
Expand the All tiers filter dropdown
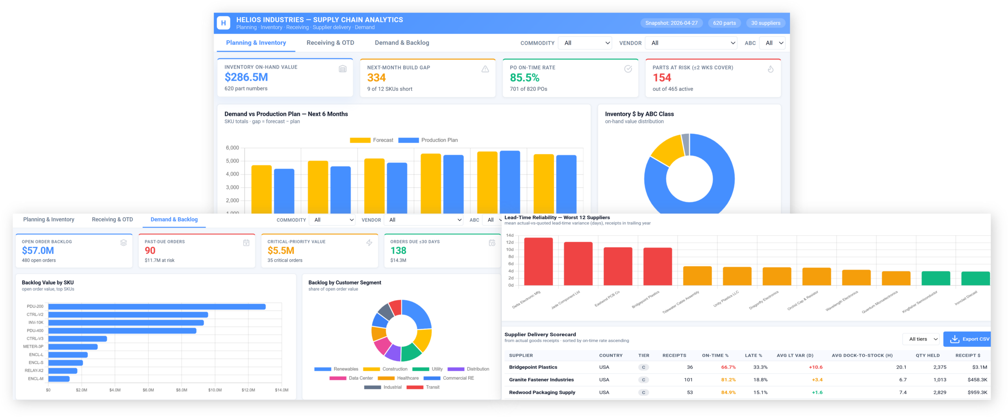(x=921, y=339)
